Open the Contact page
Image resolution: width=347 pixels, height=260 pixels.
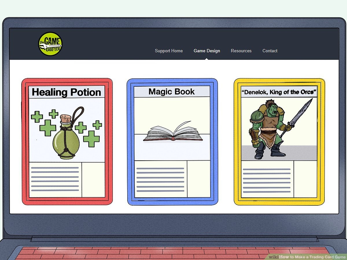[x=270, y=51]
